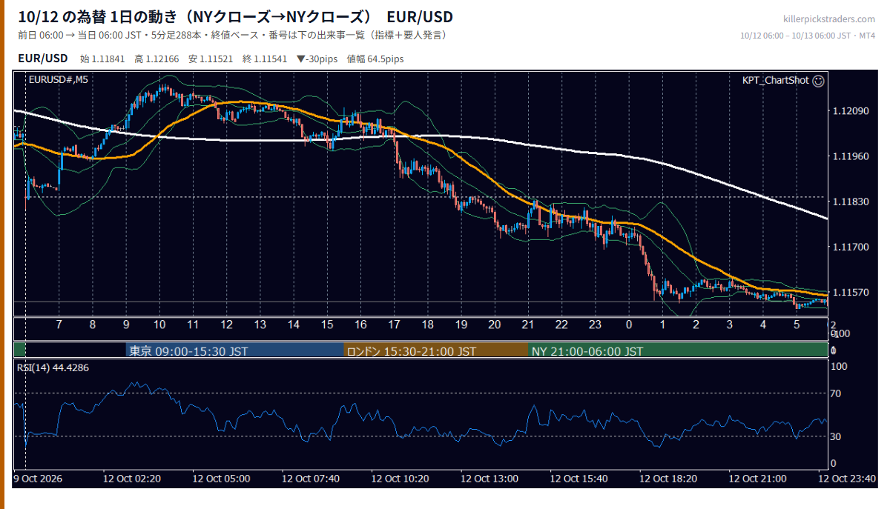Click the 12 Oct 02:20 time label
This screenshot has width=890, height=509.
[x=131, y=479]
